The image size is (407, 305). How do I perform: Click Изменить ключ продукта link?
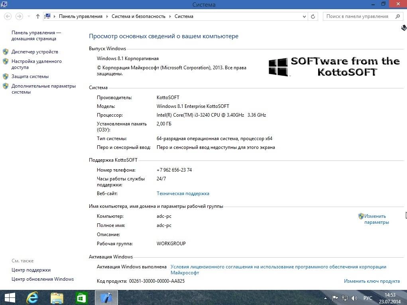pos(372,281)
